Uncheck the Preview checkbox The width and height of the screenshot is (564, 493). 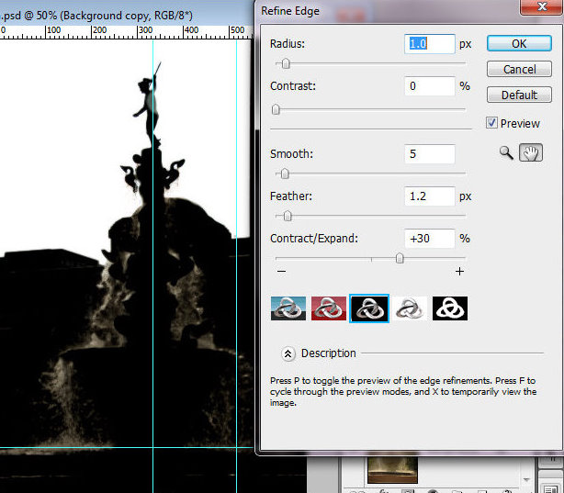point(491,123)
